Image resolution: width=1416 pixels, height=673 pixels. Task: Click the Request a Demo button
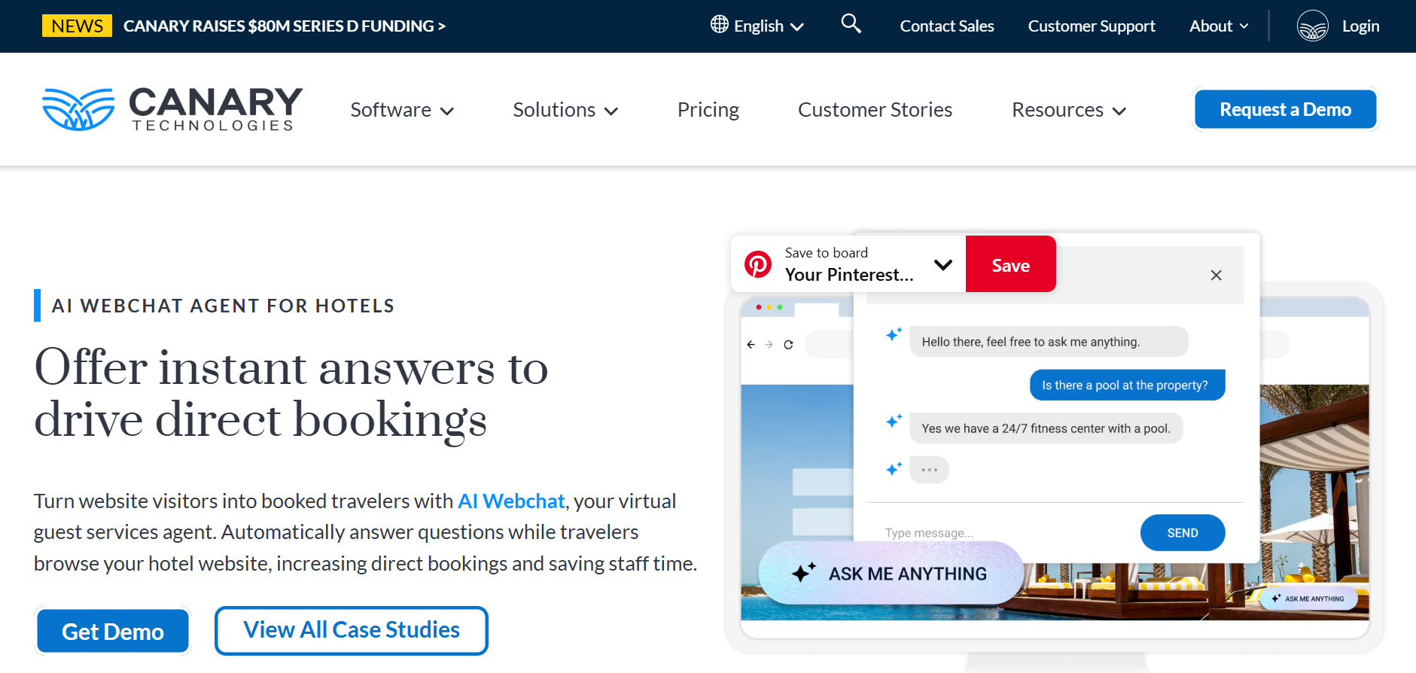click(x=1286, y=110)
